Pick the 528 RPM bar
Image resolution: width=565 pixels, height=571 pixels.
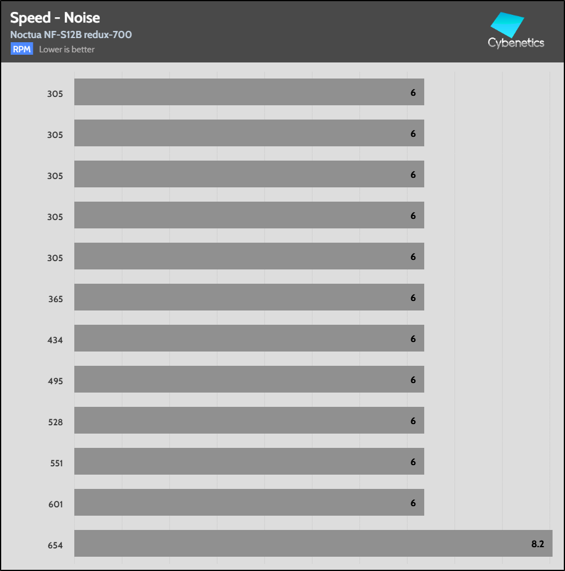[249, 420]
